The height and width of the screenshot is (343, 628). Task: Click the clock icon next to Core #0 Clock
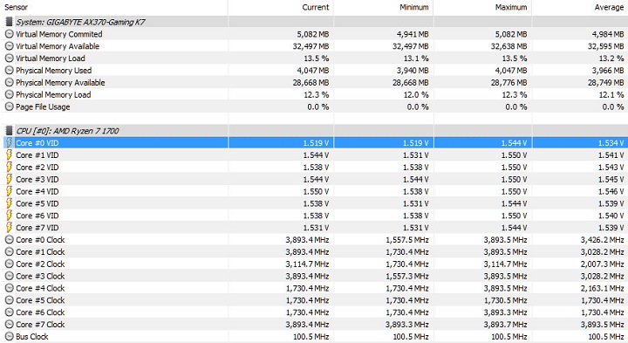9,240
